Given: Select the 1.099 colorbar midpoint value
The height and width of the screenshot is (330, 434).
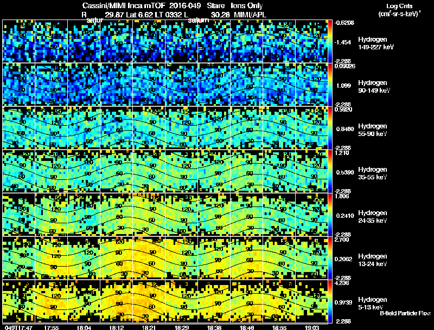Looking at the screenshot, I should (343, 86).
